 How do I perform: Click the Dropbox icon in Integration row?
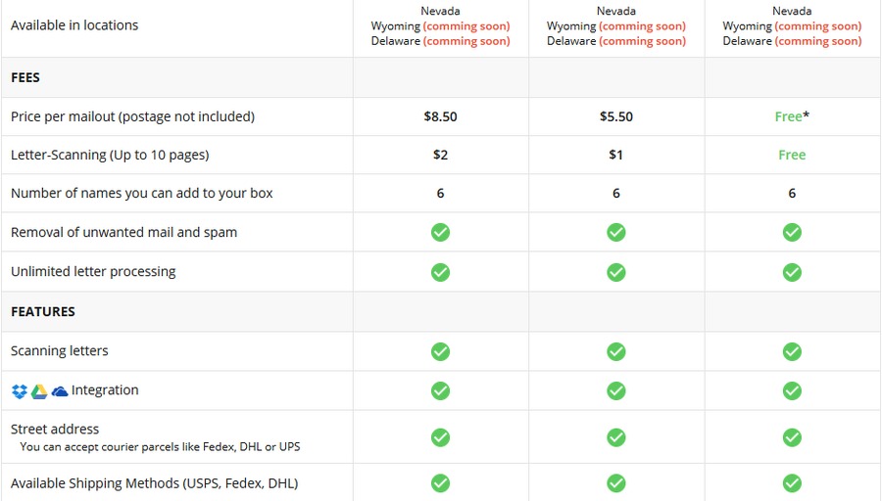click(20, 391)
